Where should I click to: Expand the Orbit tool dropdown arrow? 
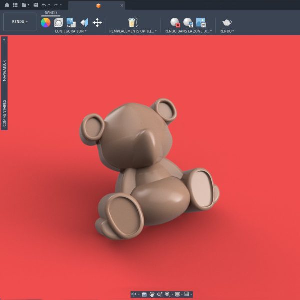pos(139,294)
